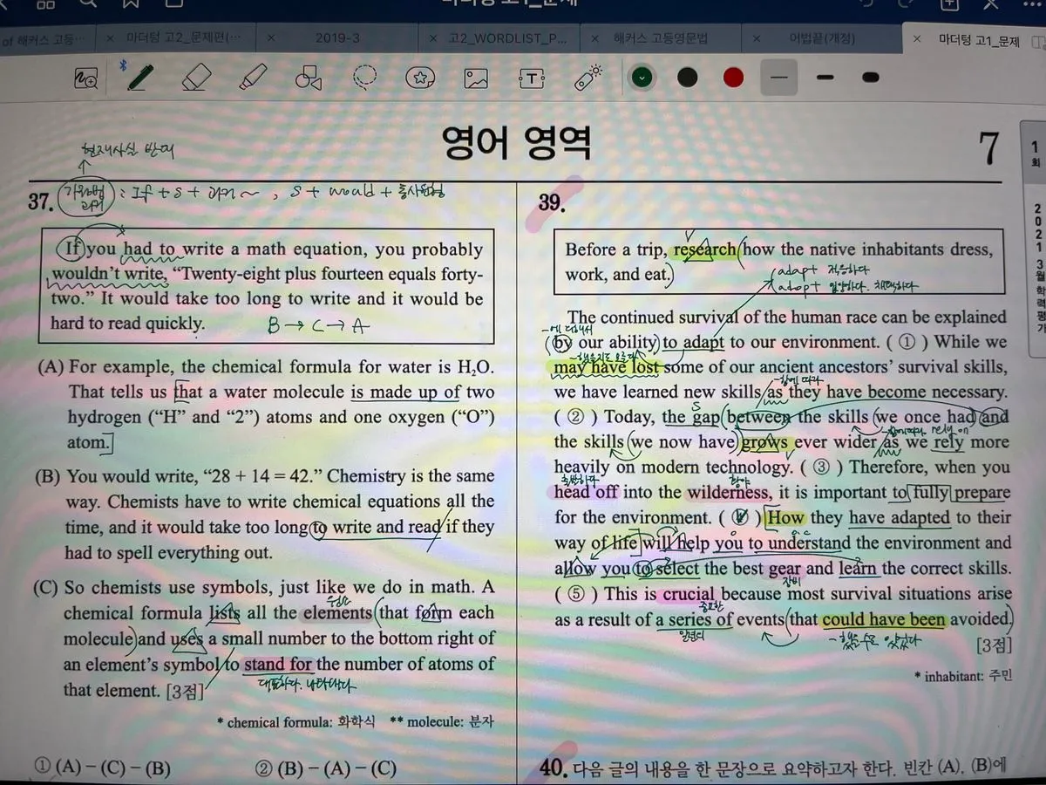Open the currently selected green color's options
This screenshot has width=1046, height=785.
642,77
